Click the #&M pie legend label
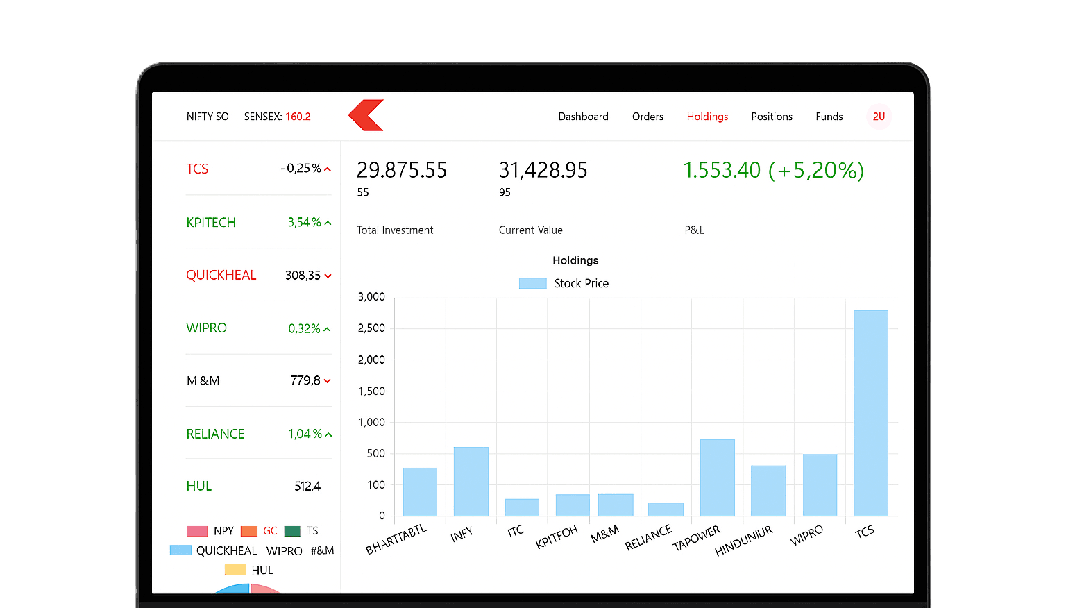This screenshot has height=608, width=1066. (x=322, y=550)
